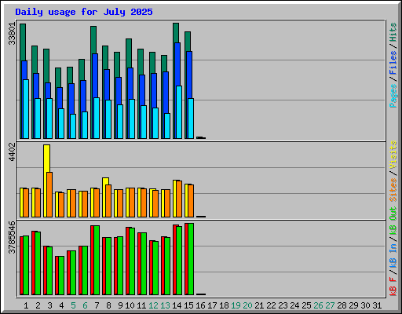Click the orange Sites bar for day 14
This screenshot has width=402, height=314.
(x=179, y=199)
